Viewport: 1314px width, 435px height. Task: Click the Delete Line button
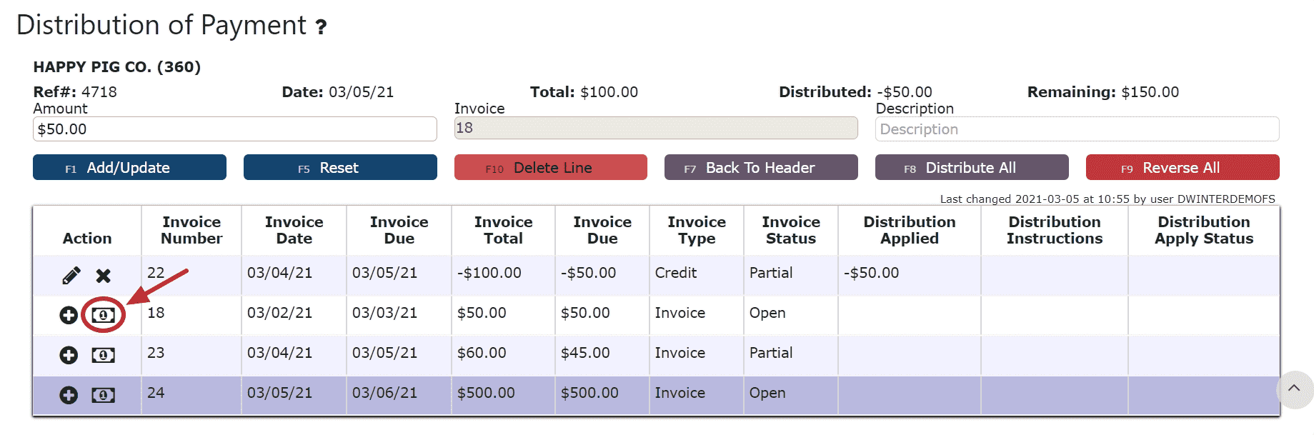[x=550, y=168]
